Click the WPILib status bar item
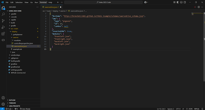 197,109
